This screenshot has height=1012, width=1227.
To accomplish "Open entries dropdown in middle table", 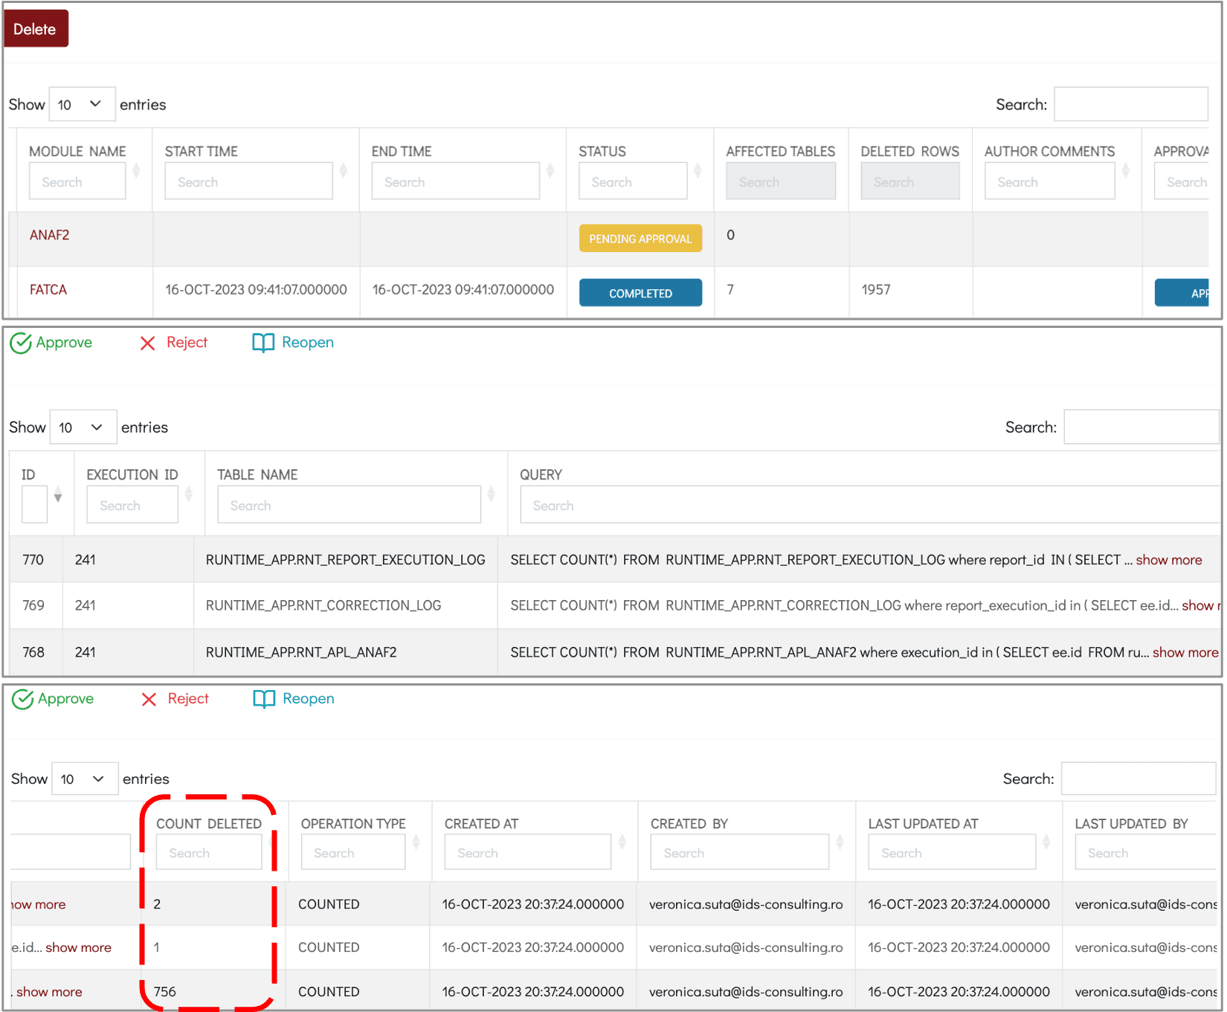I will coord(83,427).
